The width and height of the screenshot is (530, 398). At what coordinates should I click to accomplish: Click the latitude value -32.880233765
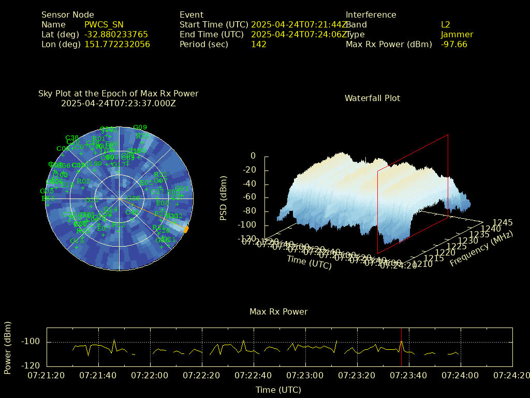116,35
